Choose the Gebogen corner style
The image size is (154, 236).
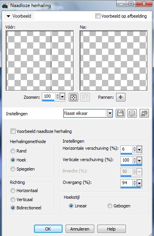click(x=110, y=206)
